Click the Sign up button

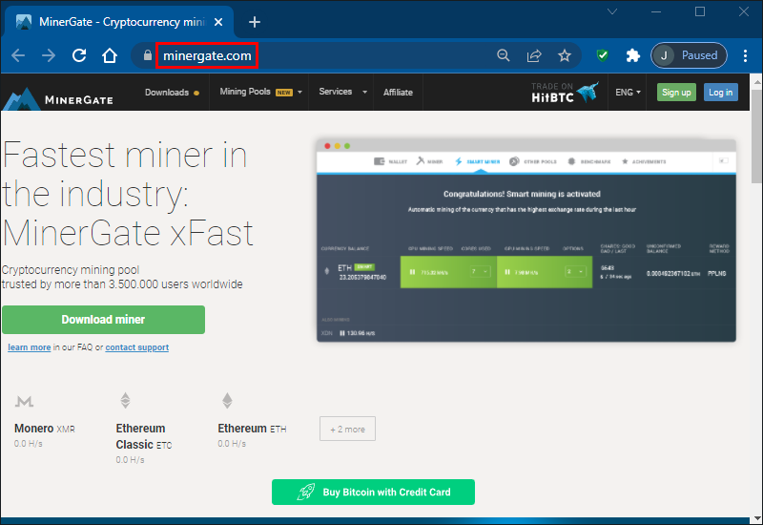676,92
